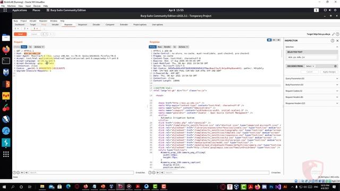
Task: Open terminal from the Kali dock
Action: (x=6, y=61)
